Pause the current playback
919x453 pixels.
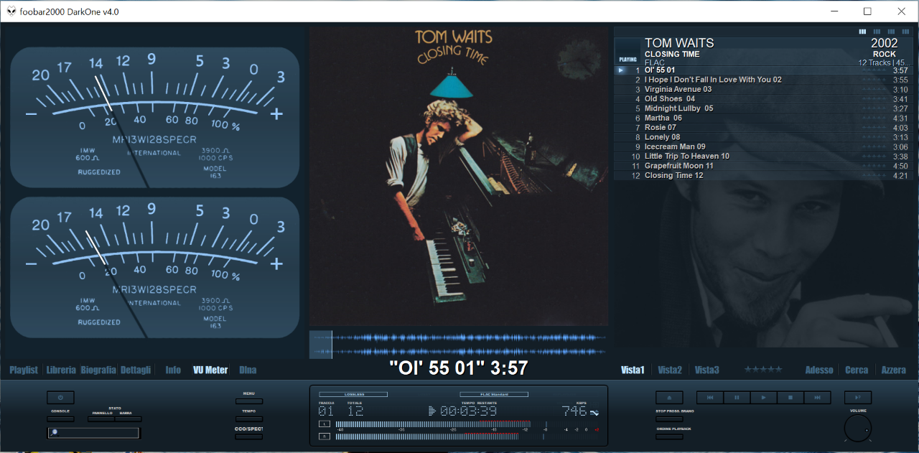[x=737, y=398]
